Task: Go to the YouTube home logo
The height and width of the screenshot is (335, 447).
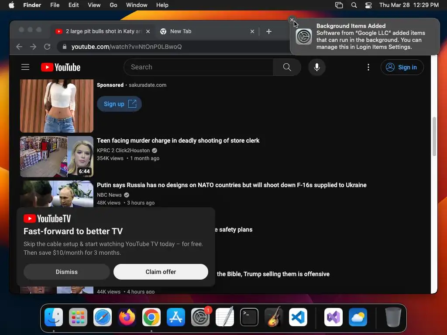Action: click(x=61, y=67)
